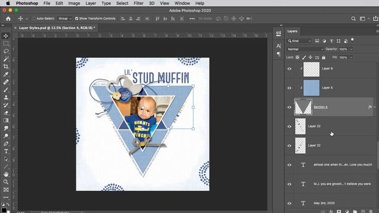Screen dimensions: 379x213
Task: Select the Line tool
Action: click(6, 167)
